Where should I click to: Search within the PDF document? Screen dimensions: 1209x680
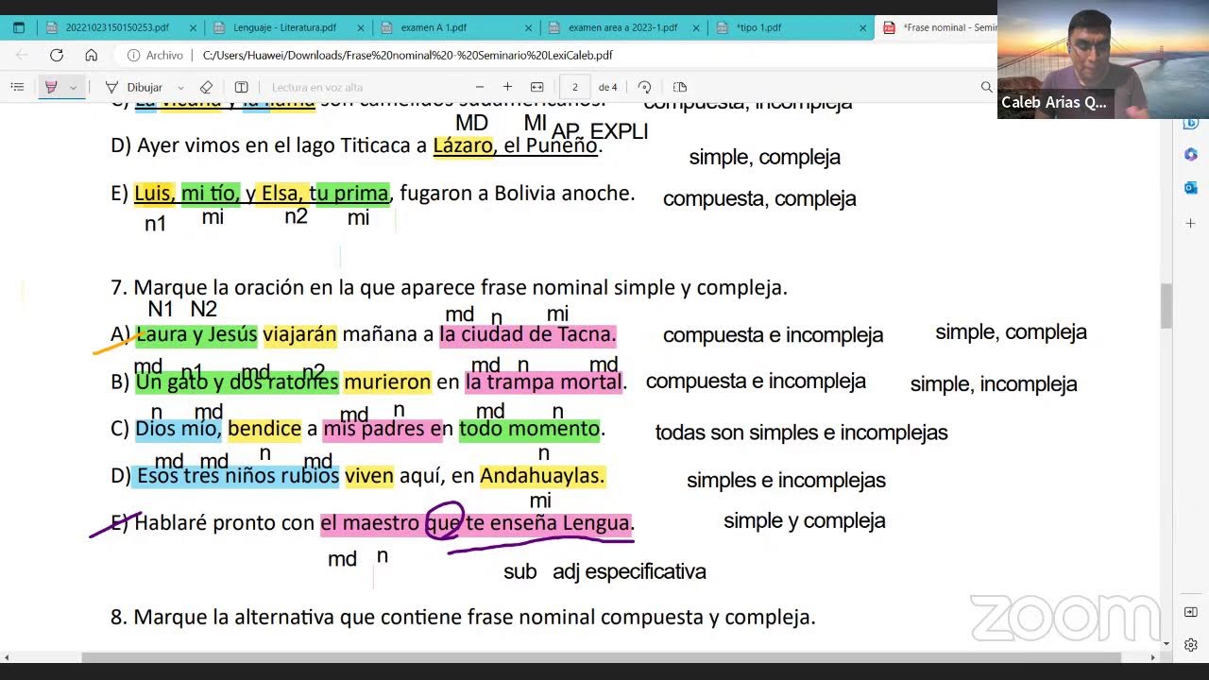986,87
